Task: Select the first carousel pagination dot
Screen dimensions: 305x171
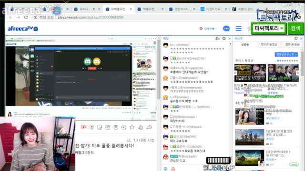Action: click(278, 61)
